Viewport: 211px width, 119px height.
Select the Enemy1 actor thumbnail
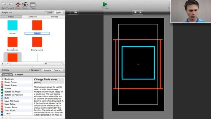(x=37, y=25)
